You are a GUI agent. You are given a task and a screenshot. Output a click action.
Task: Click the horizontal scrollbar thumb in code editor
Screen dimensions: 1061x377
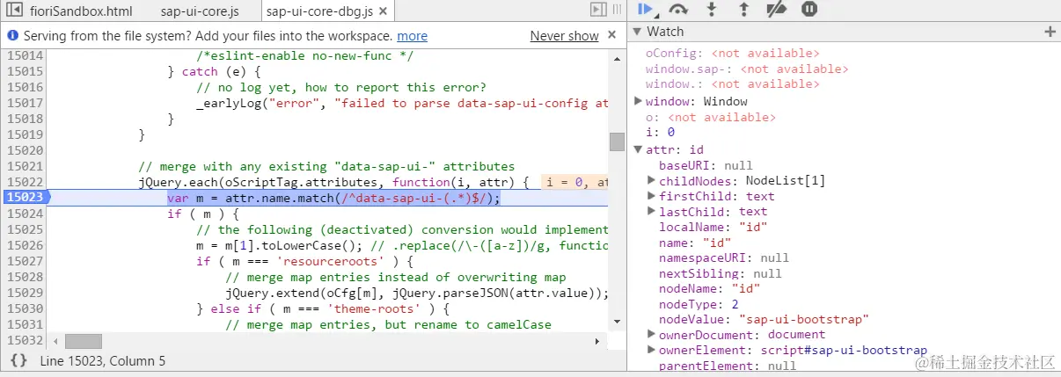(x=84, y=341)
